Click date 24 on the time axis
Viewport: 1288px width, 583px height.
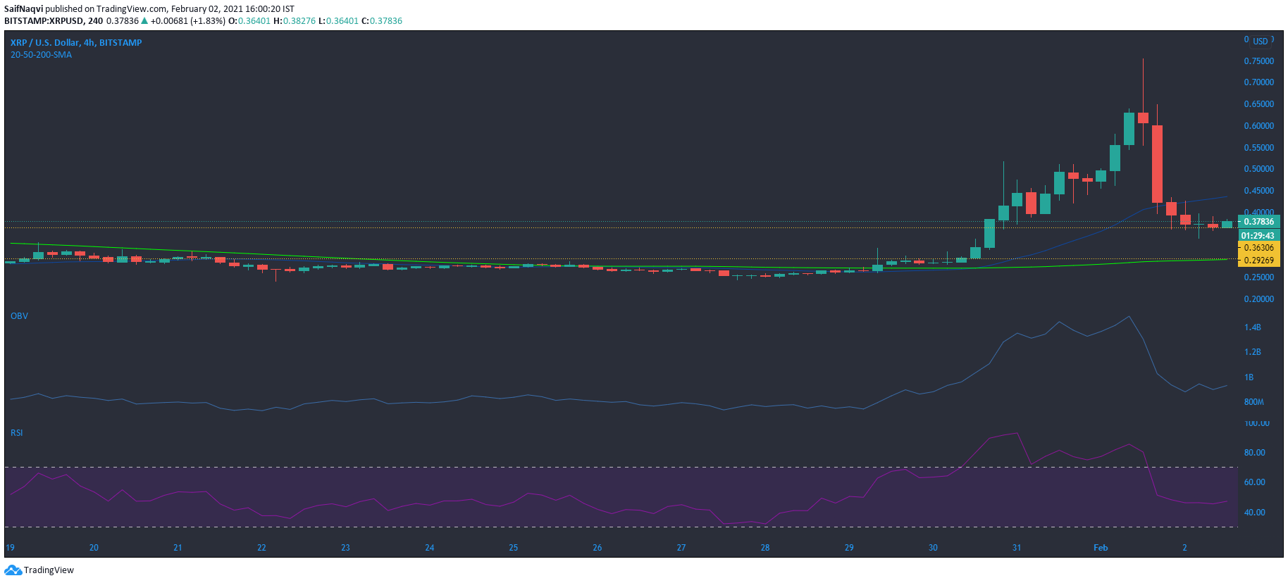[430, 548]
